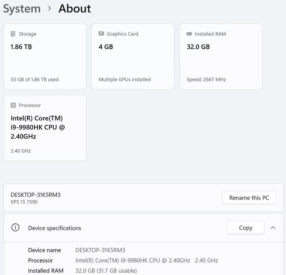Collapse the Device specifications section
This screenshot has height=275, width=286.
273,228
